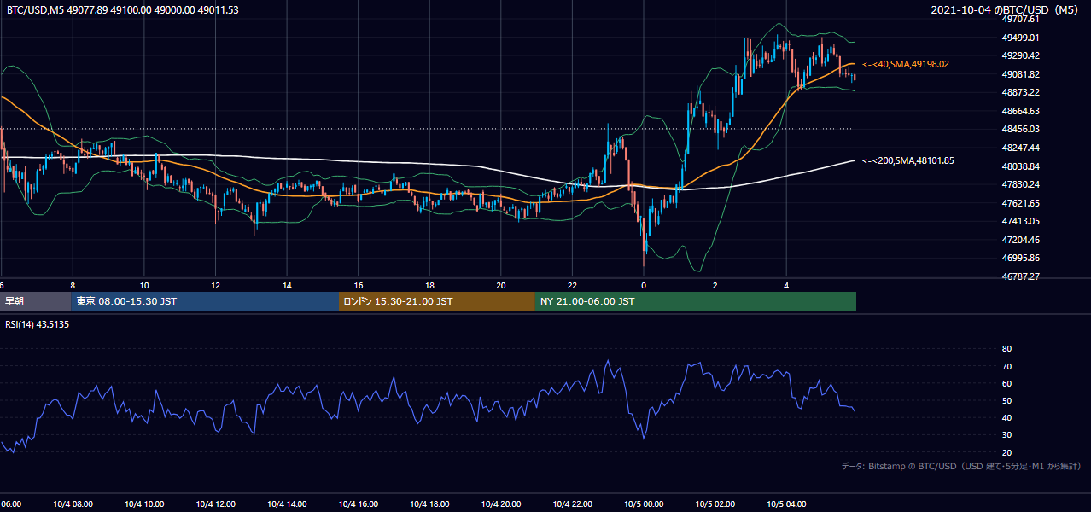
Task: Click the NY 21:00-06:00 JST session bar
Action: click(696, 301)
